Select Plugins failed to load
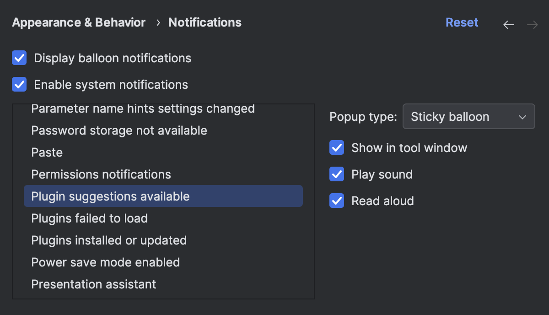Screen dimensions: 549x315 [89, 218]
